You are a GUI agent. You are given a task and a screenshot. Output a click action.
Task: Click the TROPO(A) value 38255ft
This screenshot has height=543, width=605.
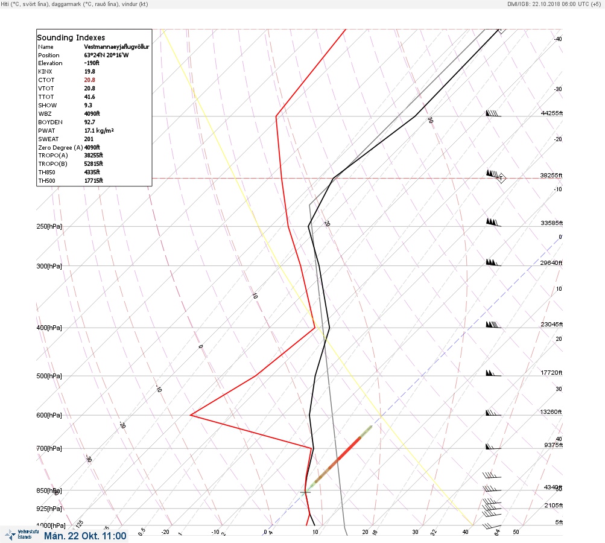coord(93,156)
